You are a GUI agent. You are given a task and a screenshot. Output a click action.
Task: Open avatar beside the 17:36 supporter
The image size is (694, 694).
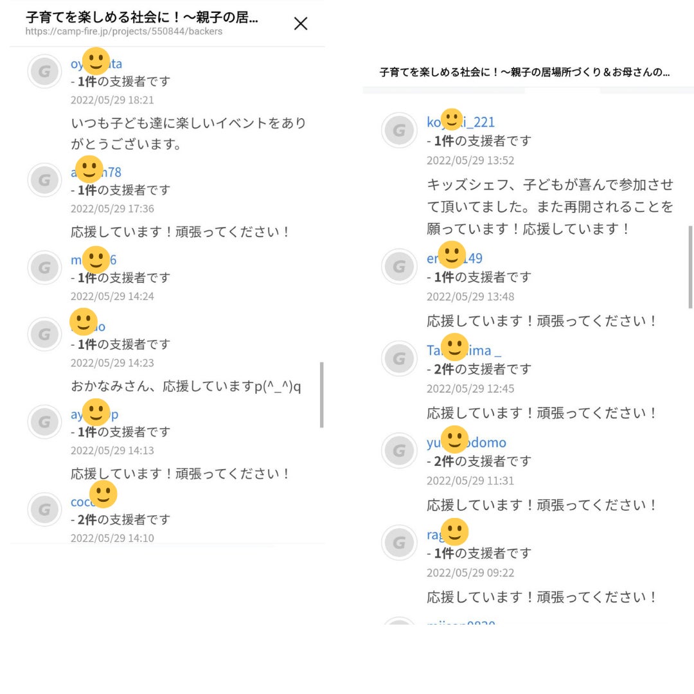44,180
